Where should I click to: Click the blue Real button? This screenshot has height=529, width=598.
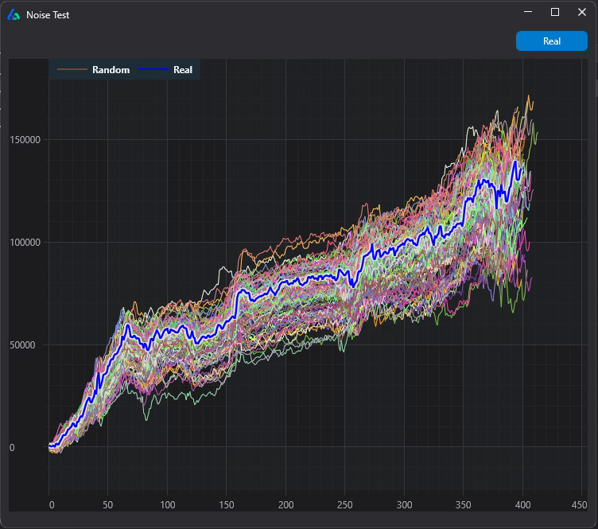pos(551,41)
